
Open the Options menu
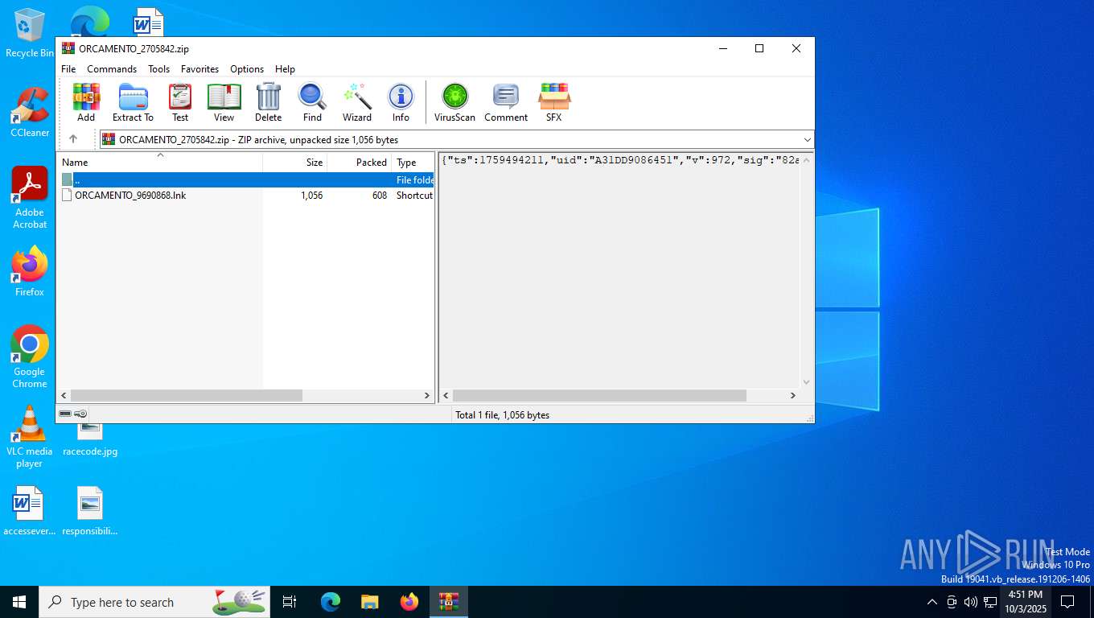(247, 69)
